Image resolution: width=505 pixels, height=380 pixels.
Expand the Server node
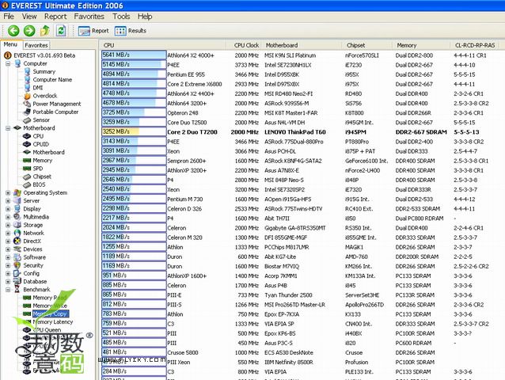point(8,200)
